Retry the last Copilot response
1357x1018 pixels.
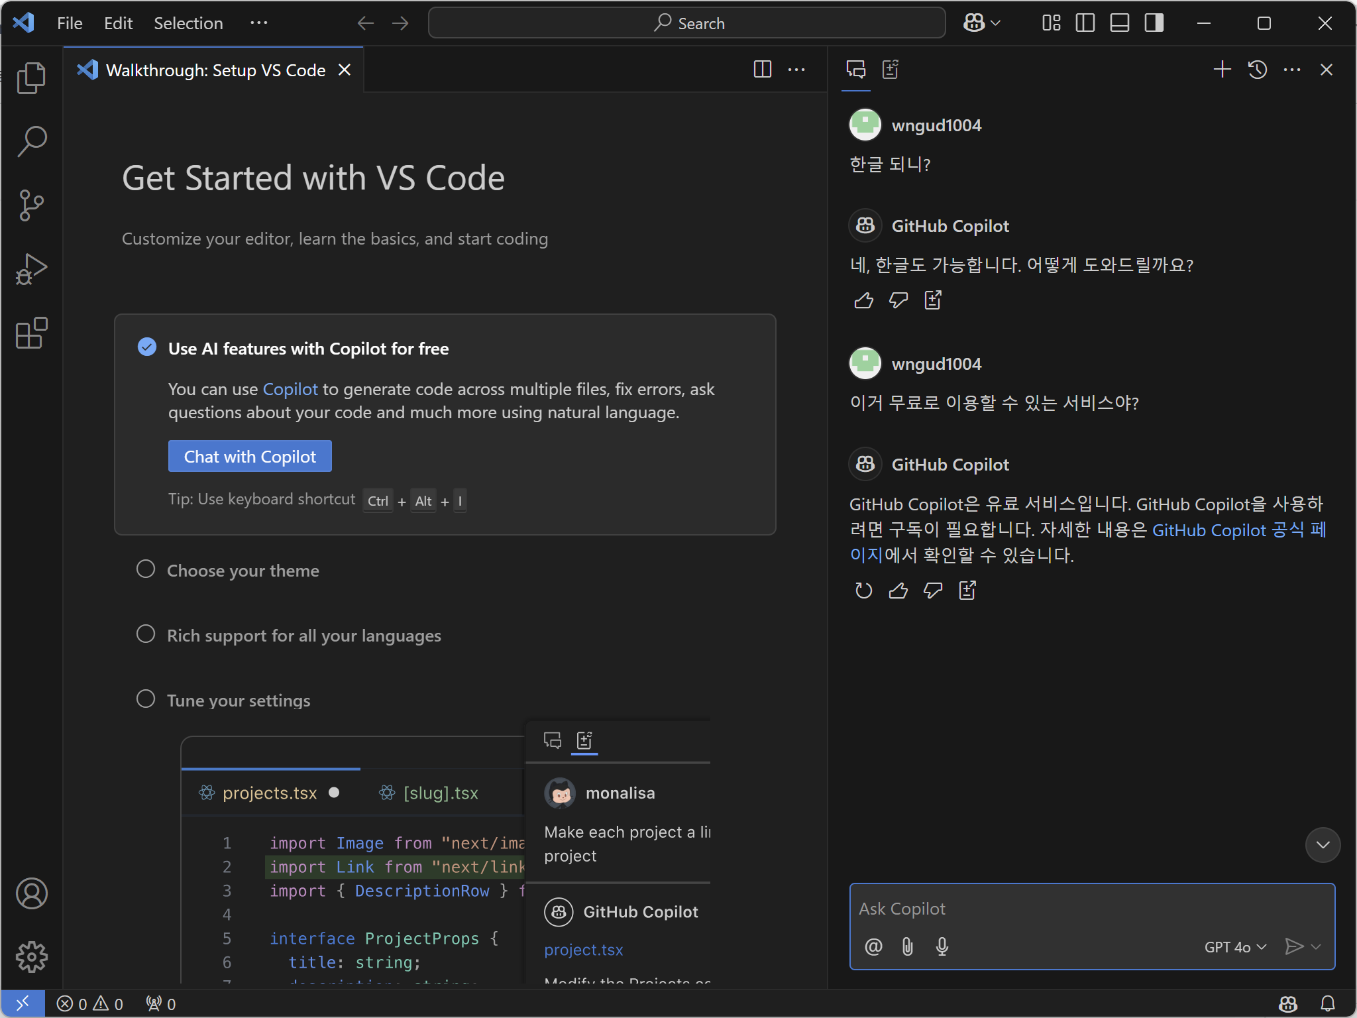click(863, 591)
